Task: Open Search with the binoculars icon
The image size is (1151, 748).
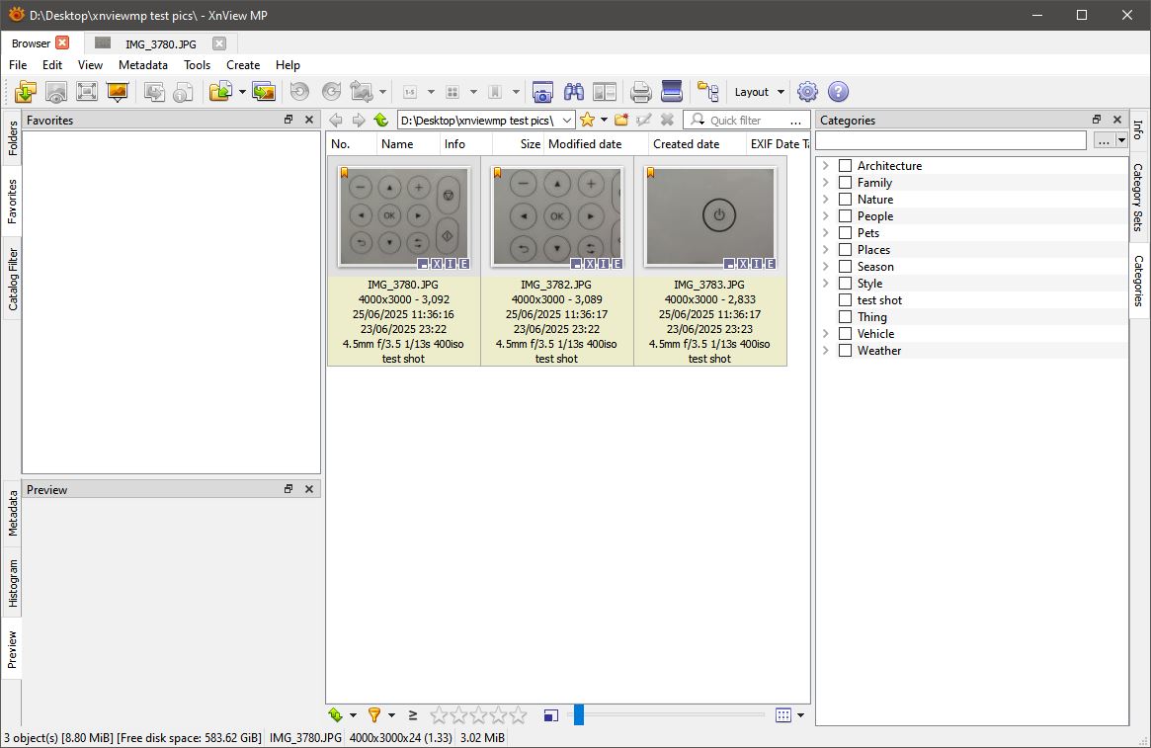Action: (x=574, y=92)
